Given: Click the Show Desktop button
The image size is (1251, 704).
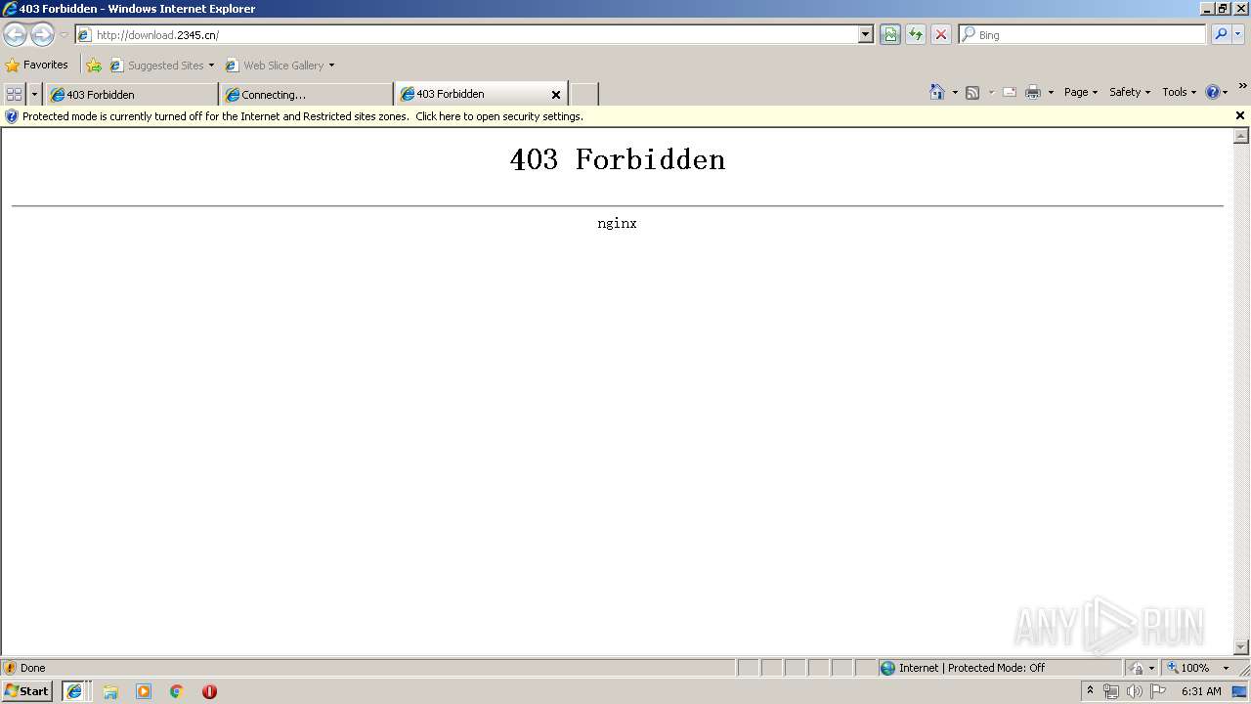Looking at the screenshot, I should coord(1240,691).
